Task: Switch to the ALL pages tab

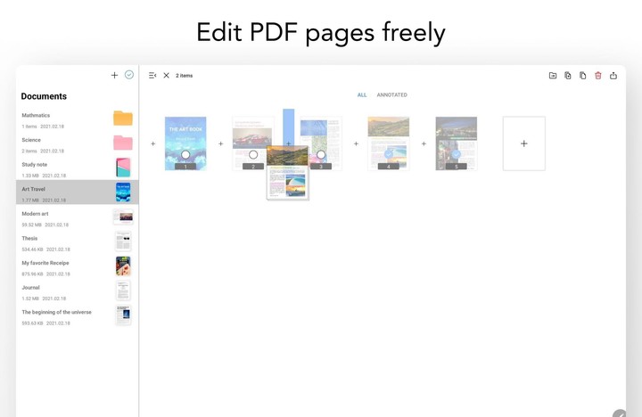Action: pyautogui.click(x=362, y=95)
